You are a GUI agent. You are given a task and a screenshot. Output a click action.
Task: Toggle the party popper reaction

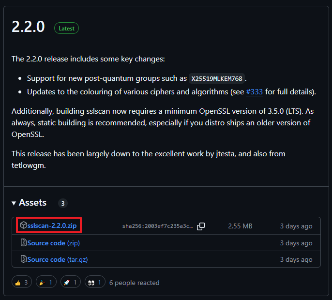click(x=46, y=282)
